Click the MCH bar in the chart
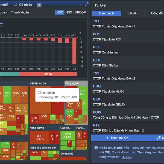The width and height of the screenshot is (164, 164). 24,39
